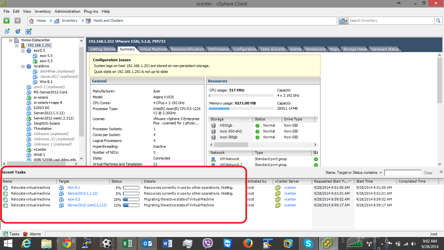This screenshot has width=444, height=250.
Task: Open Microsoft Excel from the taskbar
Action: [127, 243]
